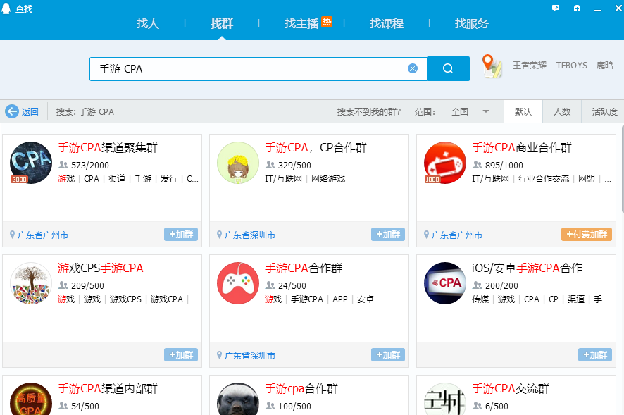The image size is (624, 415).
Task: Open the 找课程 tab
Action: 385,23
